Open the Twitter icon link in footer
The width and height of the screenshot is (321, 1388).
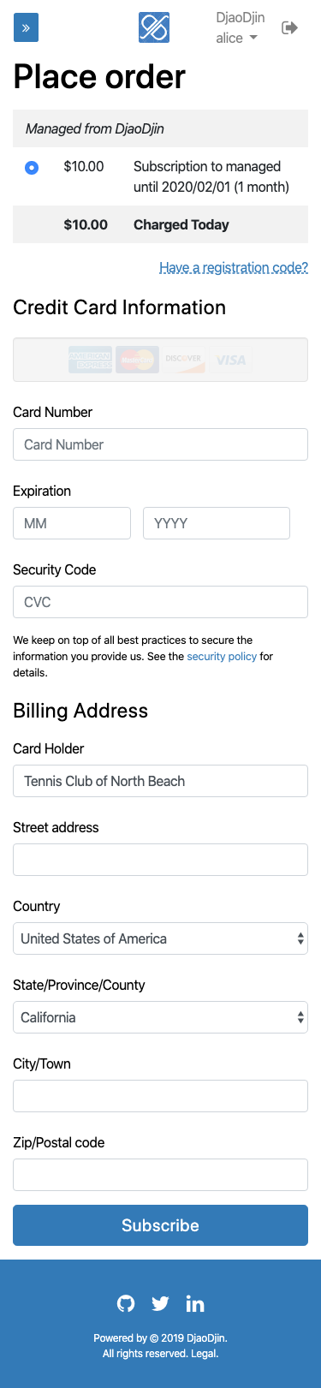[160, 1303]
